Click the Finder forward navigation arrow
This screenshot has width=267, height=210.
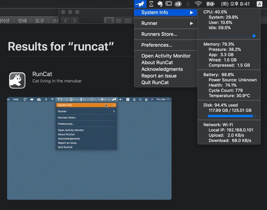tap(74, 21)
